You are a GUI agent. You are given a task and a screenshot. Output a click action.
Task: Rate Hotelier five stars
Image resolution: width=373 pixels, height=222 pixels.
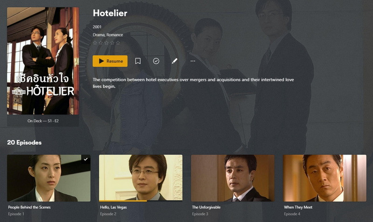[x=118, y=43]
